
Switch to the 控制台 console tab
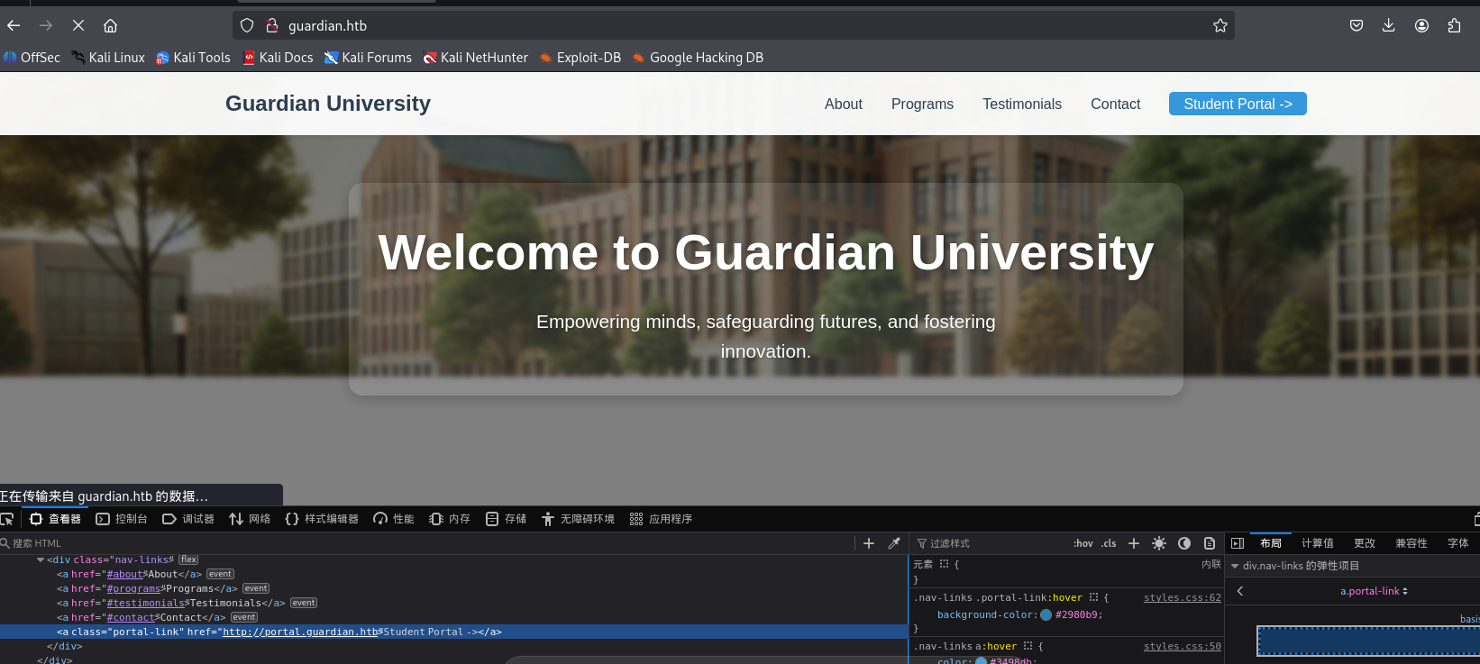coord(122,519)
